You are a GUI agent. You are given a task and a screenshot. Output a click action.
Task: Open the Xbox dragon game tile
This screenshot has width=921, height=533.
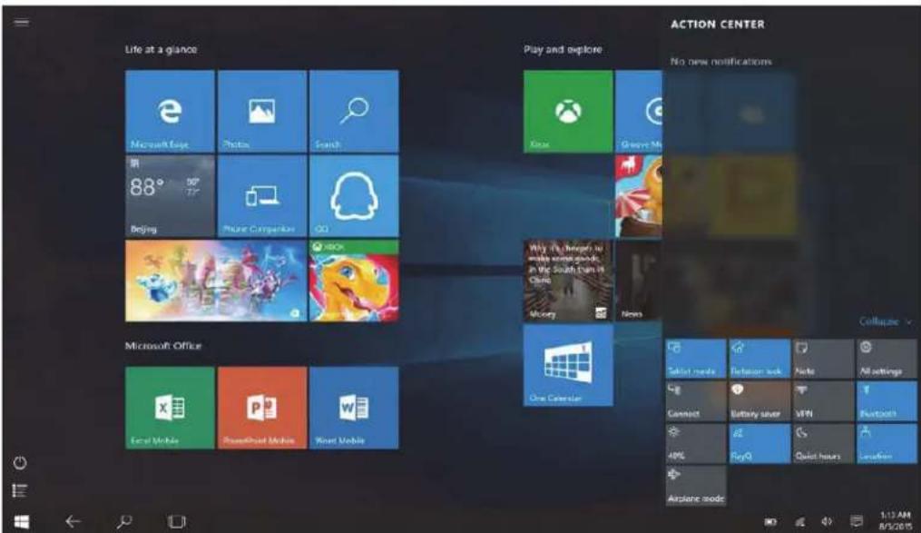pyautogui.click(x=354, y=281)
